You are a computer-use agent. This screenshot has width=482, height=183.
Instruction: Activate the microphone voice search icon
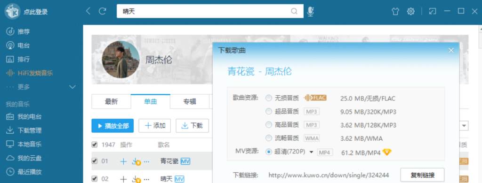311,12
